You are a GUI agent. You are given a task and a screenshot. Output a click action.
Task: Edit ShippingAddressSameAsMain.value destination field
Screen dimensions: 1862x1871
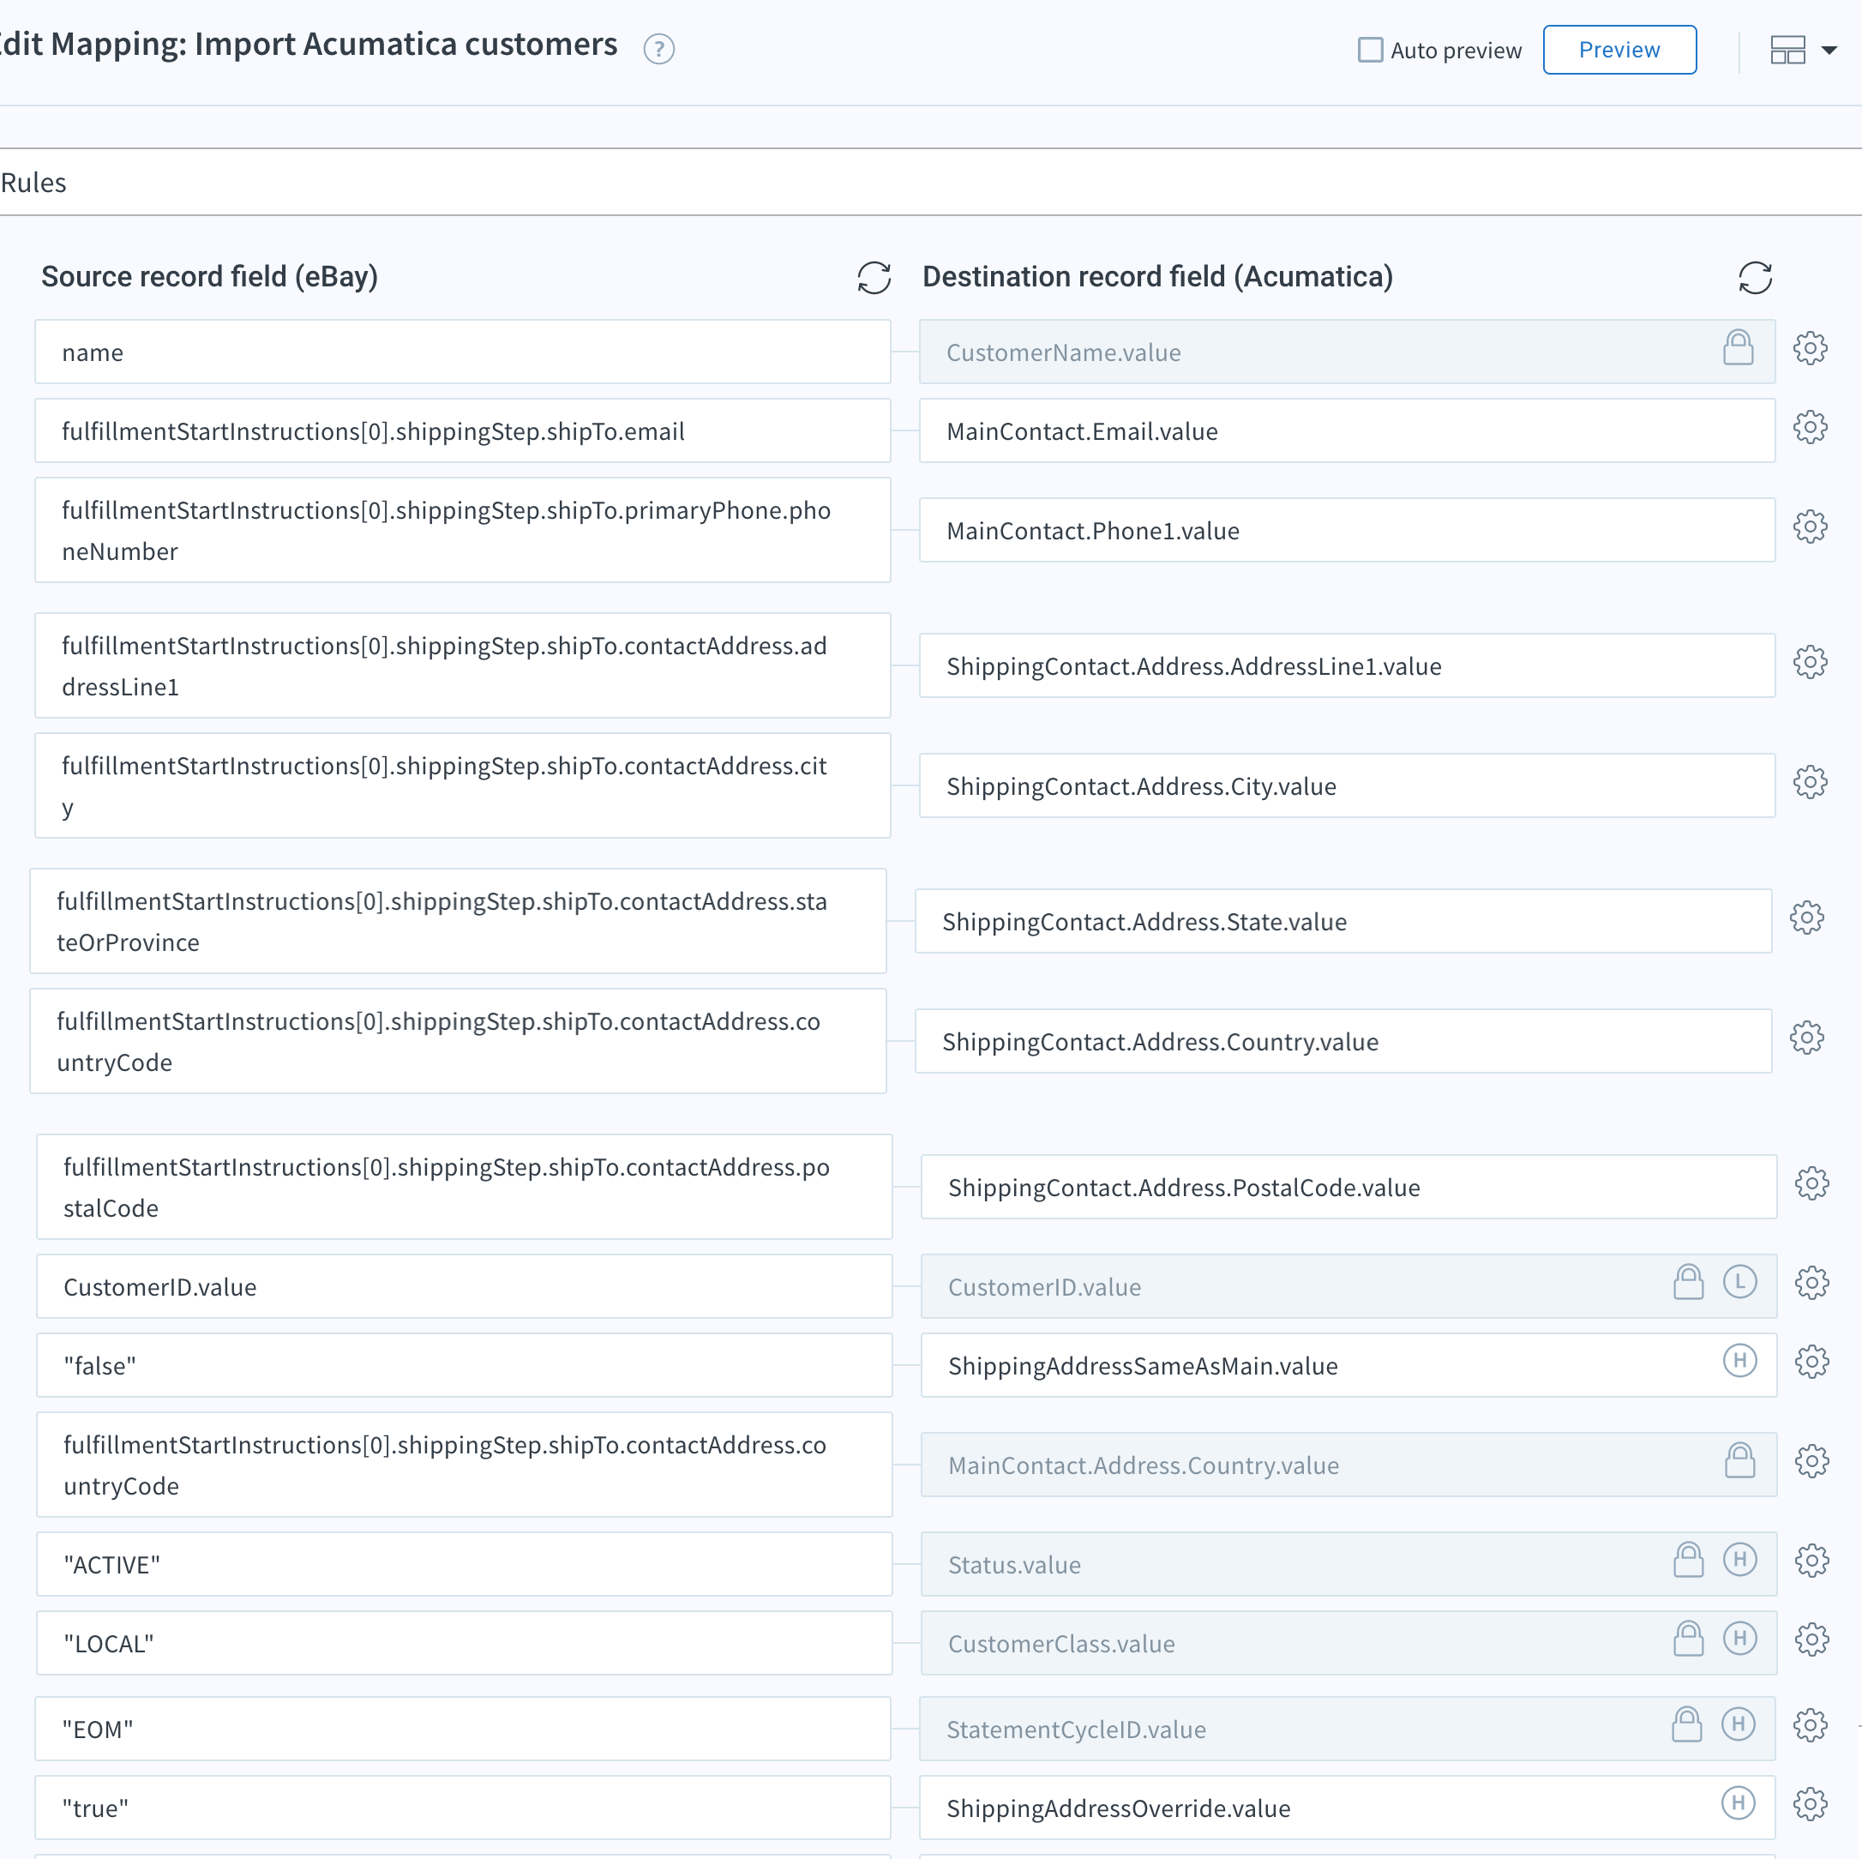coord(1348,1367)
